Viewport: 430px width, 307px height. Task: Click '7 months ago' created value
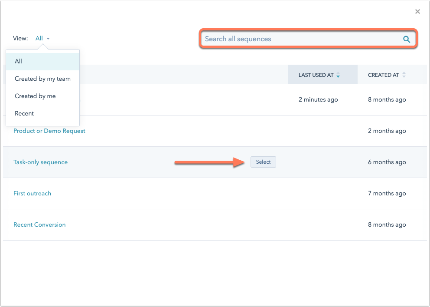(x=387, y=193)
